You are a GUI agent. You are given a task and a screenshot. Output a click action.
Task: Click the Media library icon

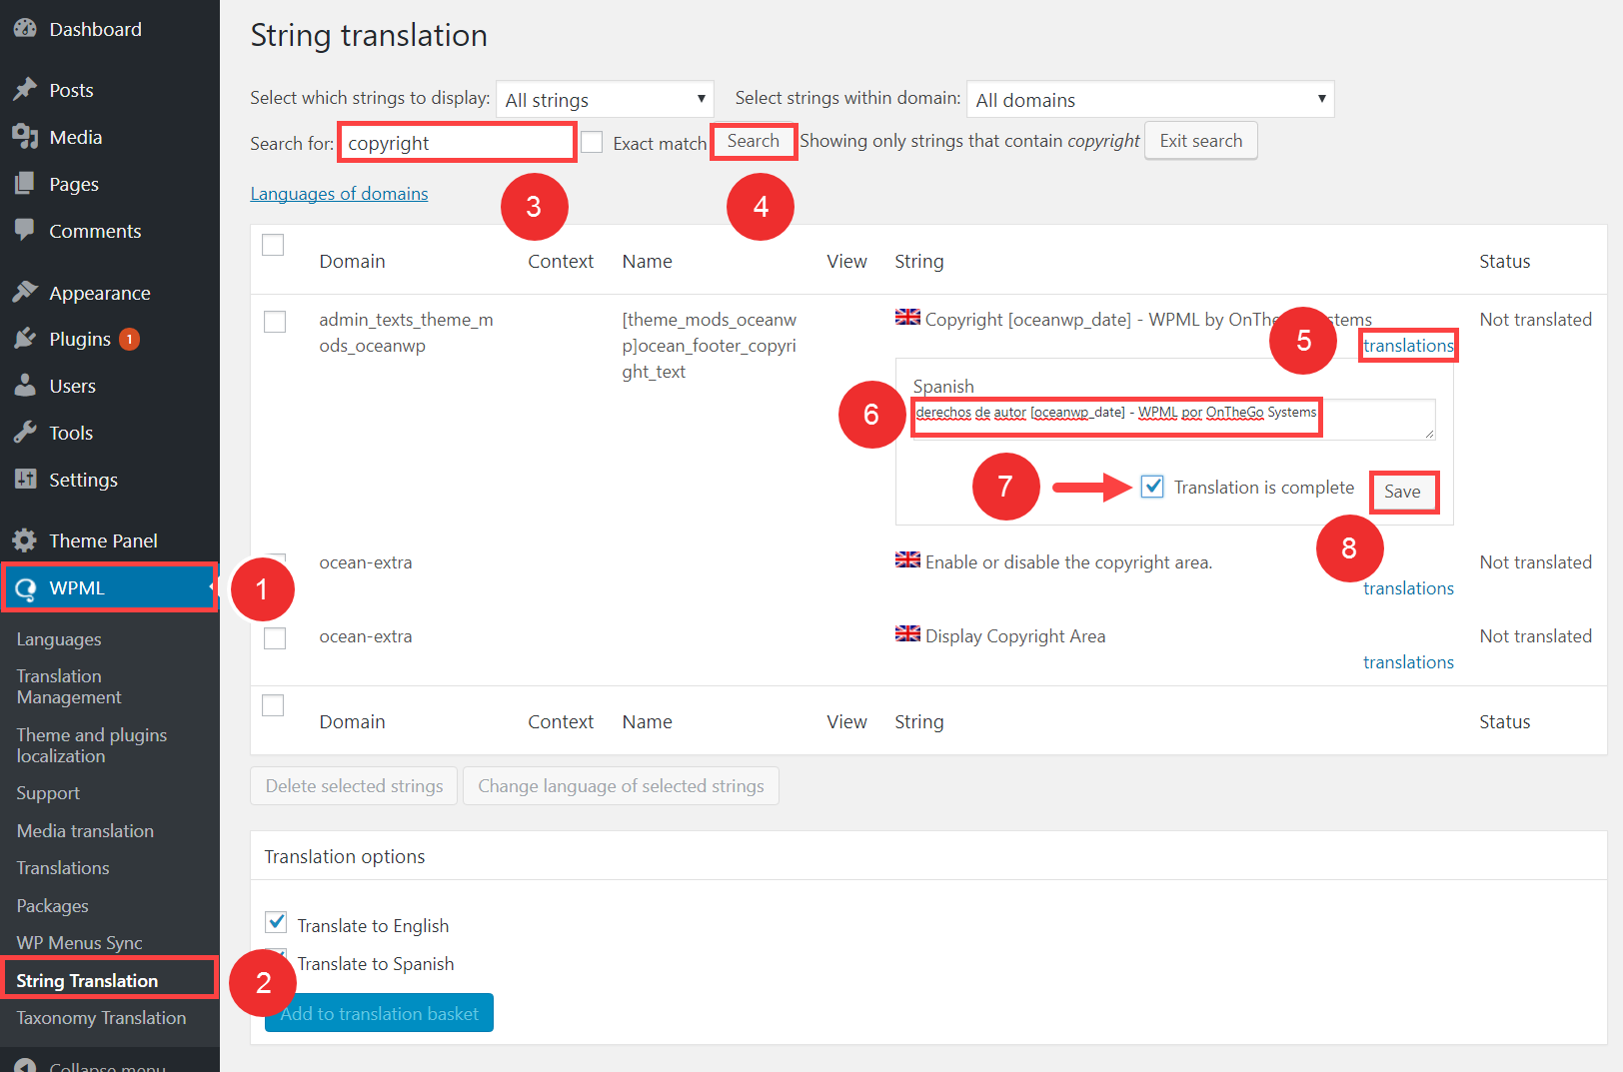25,137
